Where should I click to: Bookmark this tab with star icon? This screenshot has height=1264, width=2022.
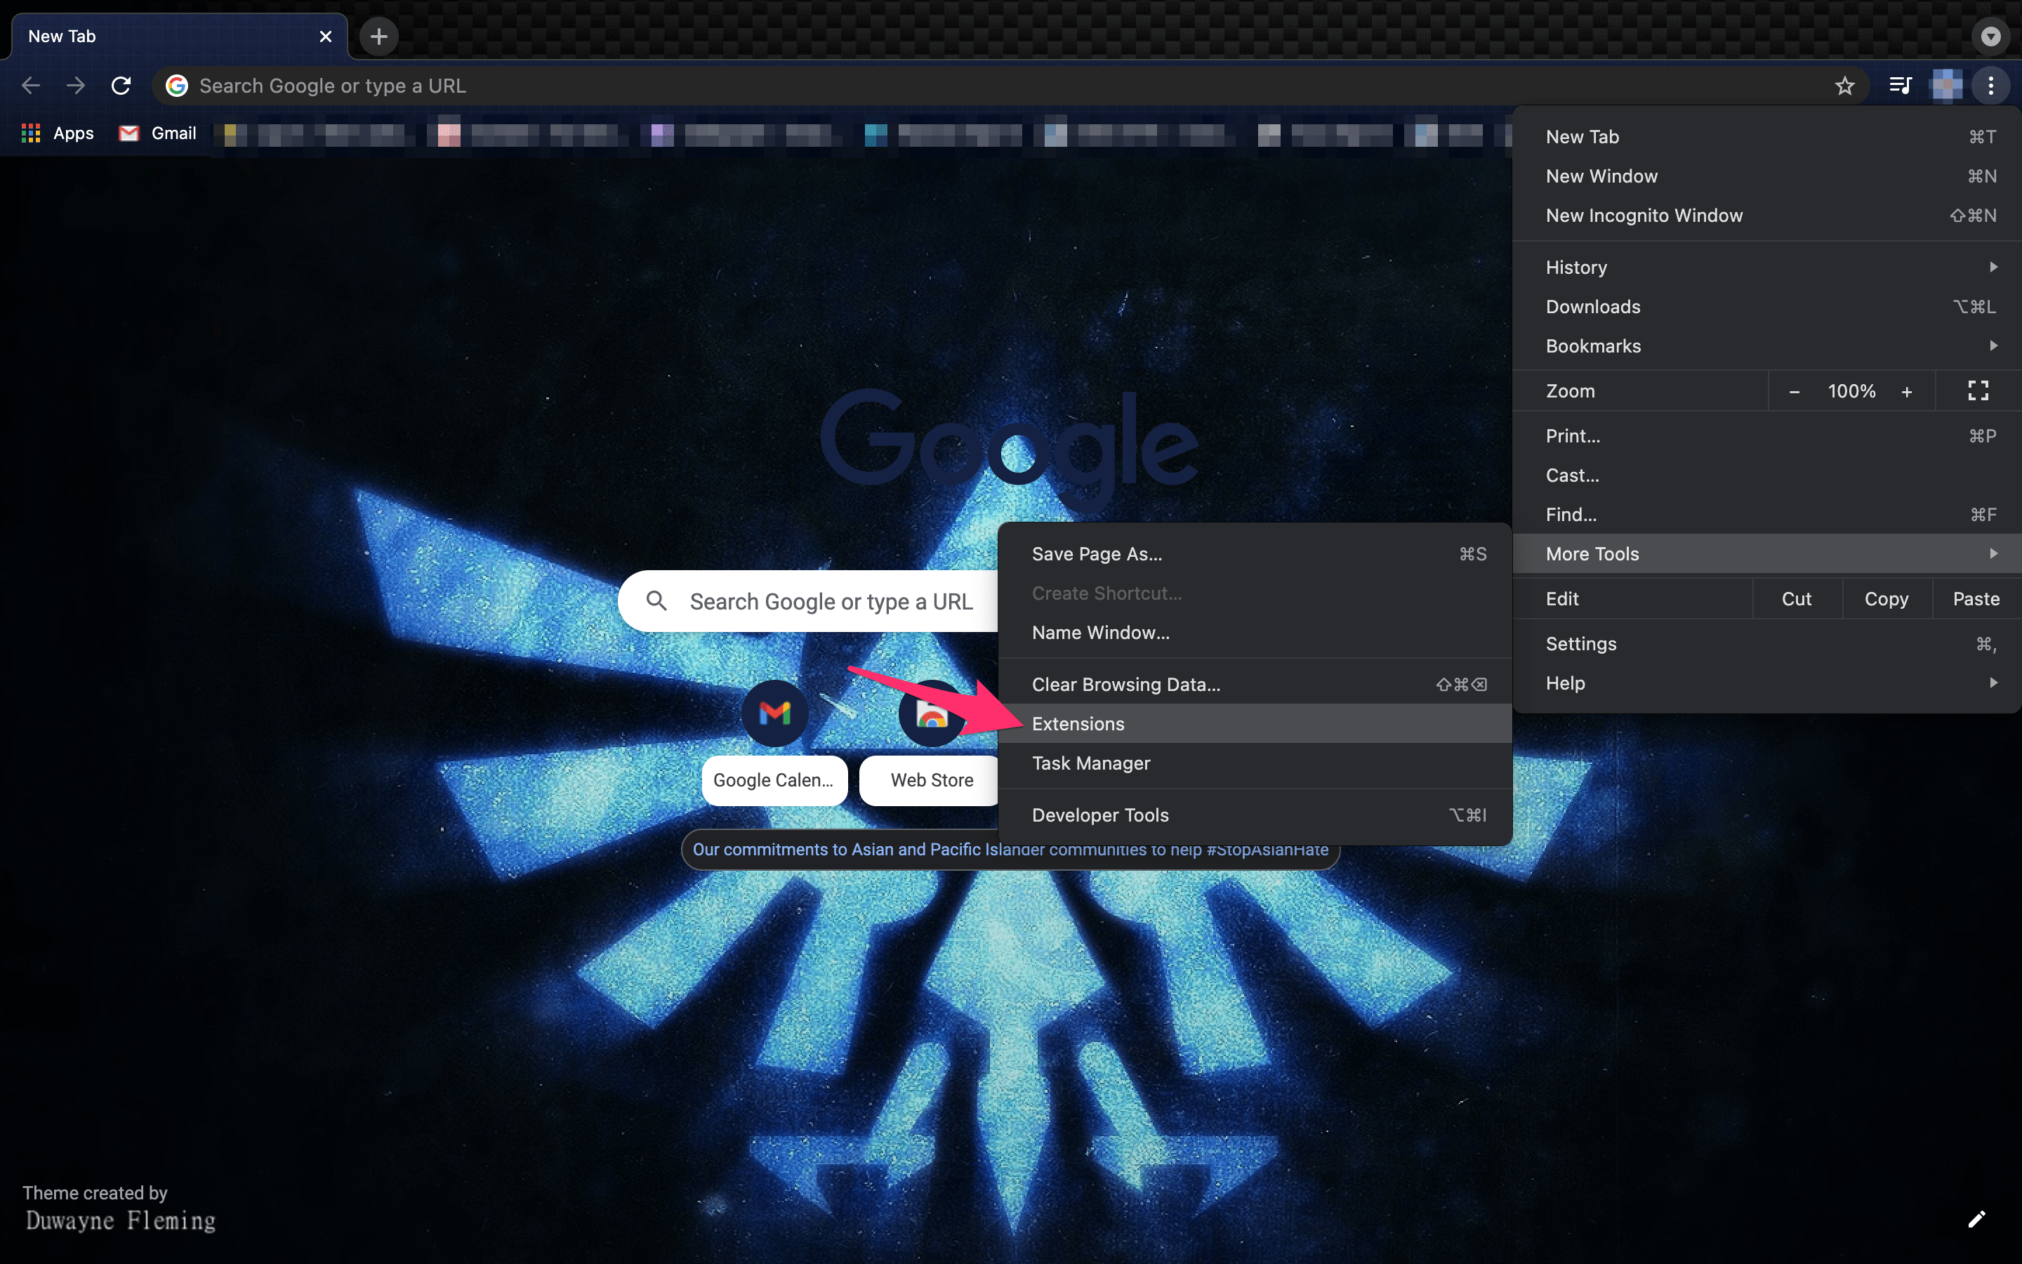(x=1844, y=85)
